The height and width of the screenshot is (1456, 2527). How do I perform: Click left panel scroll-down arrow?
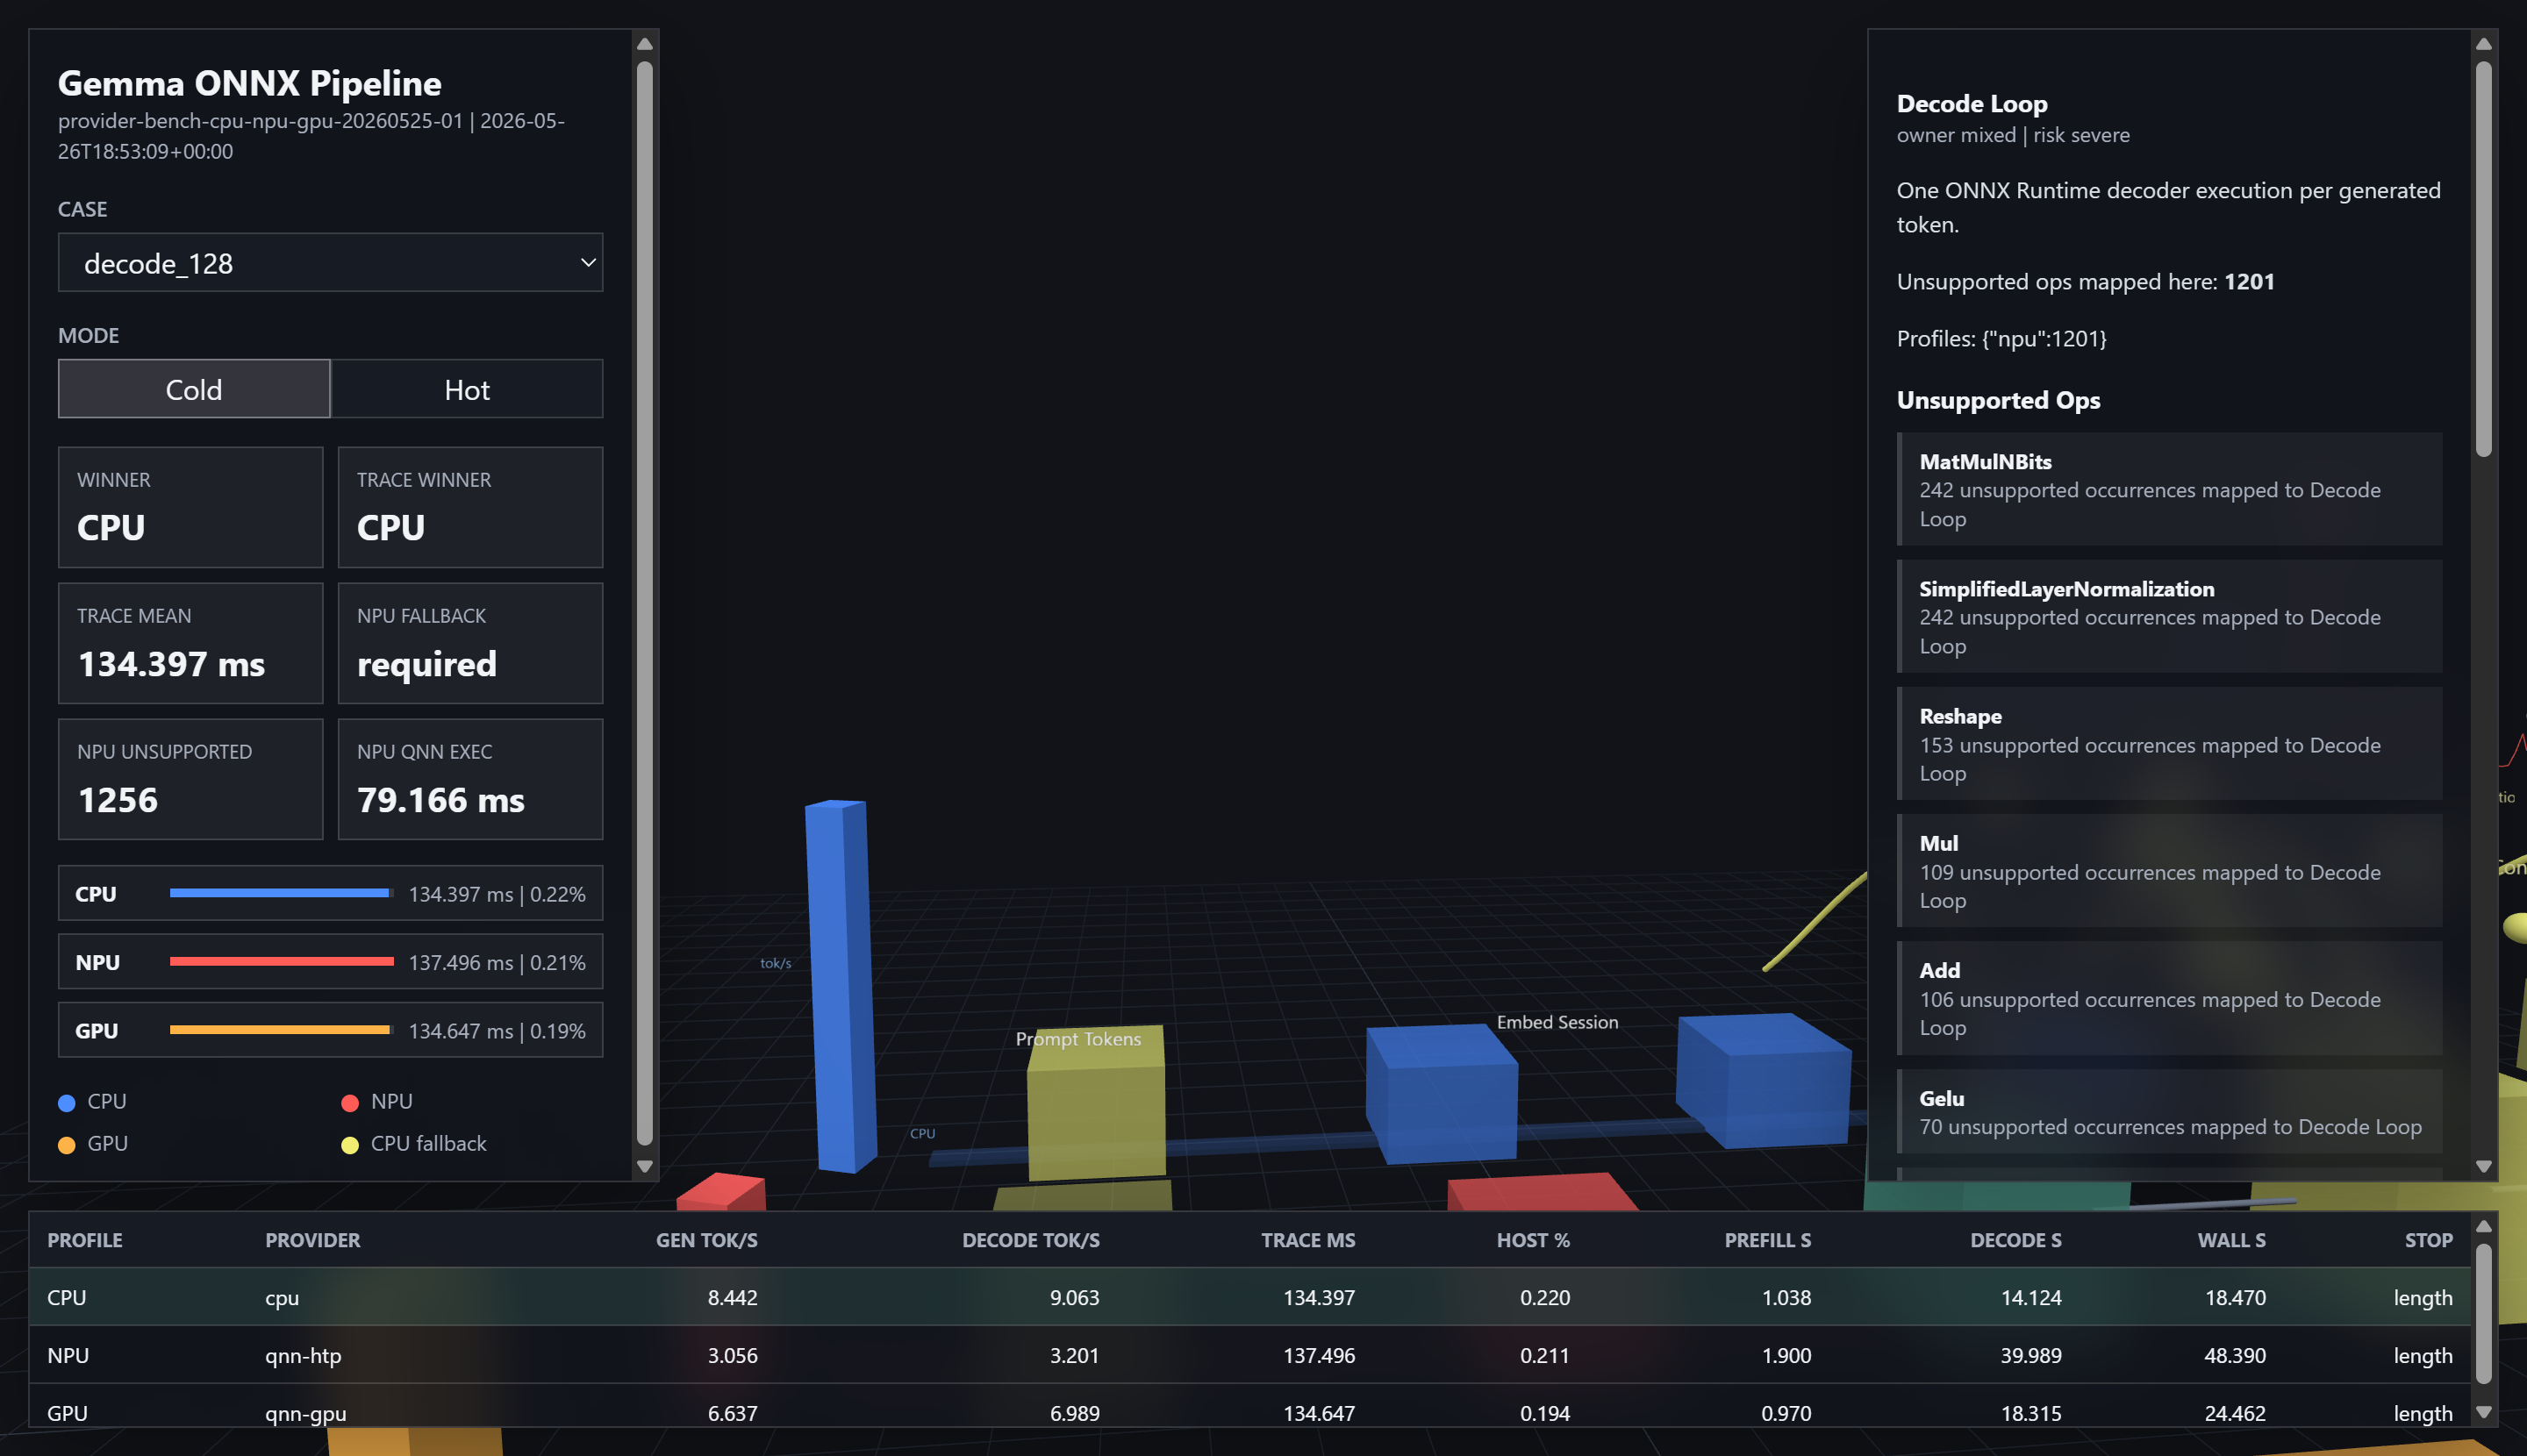pyautogui.click(x=645, y=1166)
